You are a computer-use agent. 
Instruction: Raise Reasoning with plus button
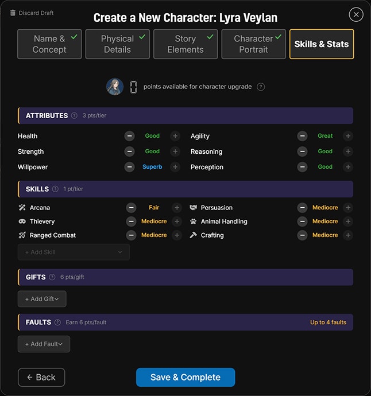(348, 152)
